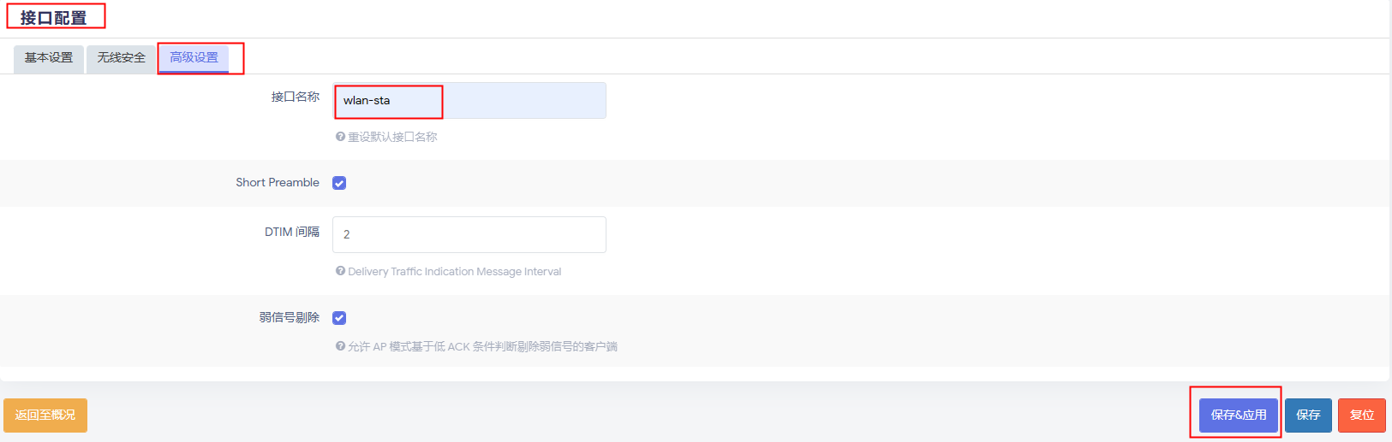Screen dimensions: 1392x442
Task: Open the 无线安全 tab
Action: point(121,58)
